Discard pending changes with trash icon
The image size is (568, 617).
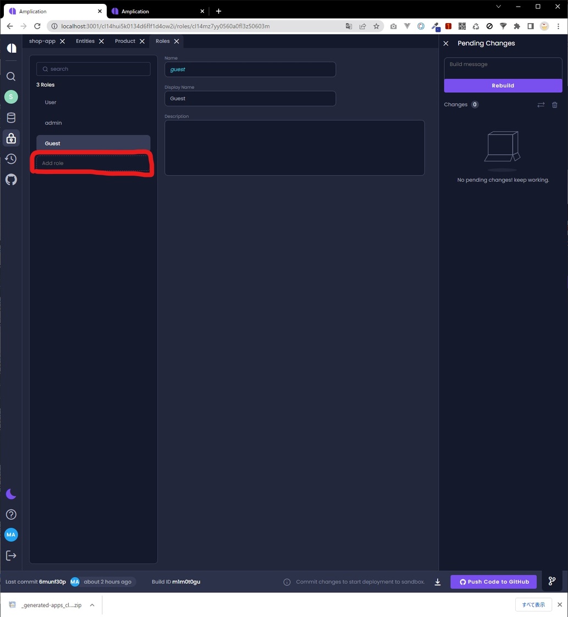tap(555, 105)
